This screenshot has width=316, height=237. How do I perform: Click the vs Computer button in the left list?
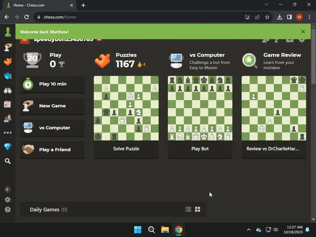click(52, 128)
